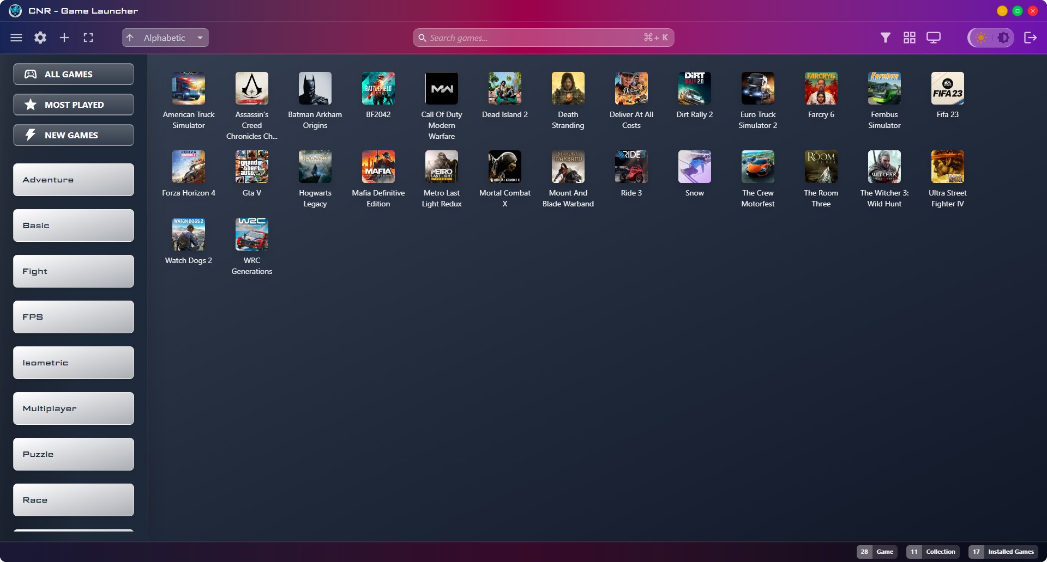The image size is (1047, 562).
Task: Select The Witcher 3: Wild Hunt icon
Action: point(884,167)
